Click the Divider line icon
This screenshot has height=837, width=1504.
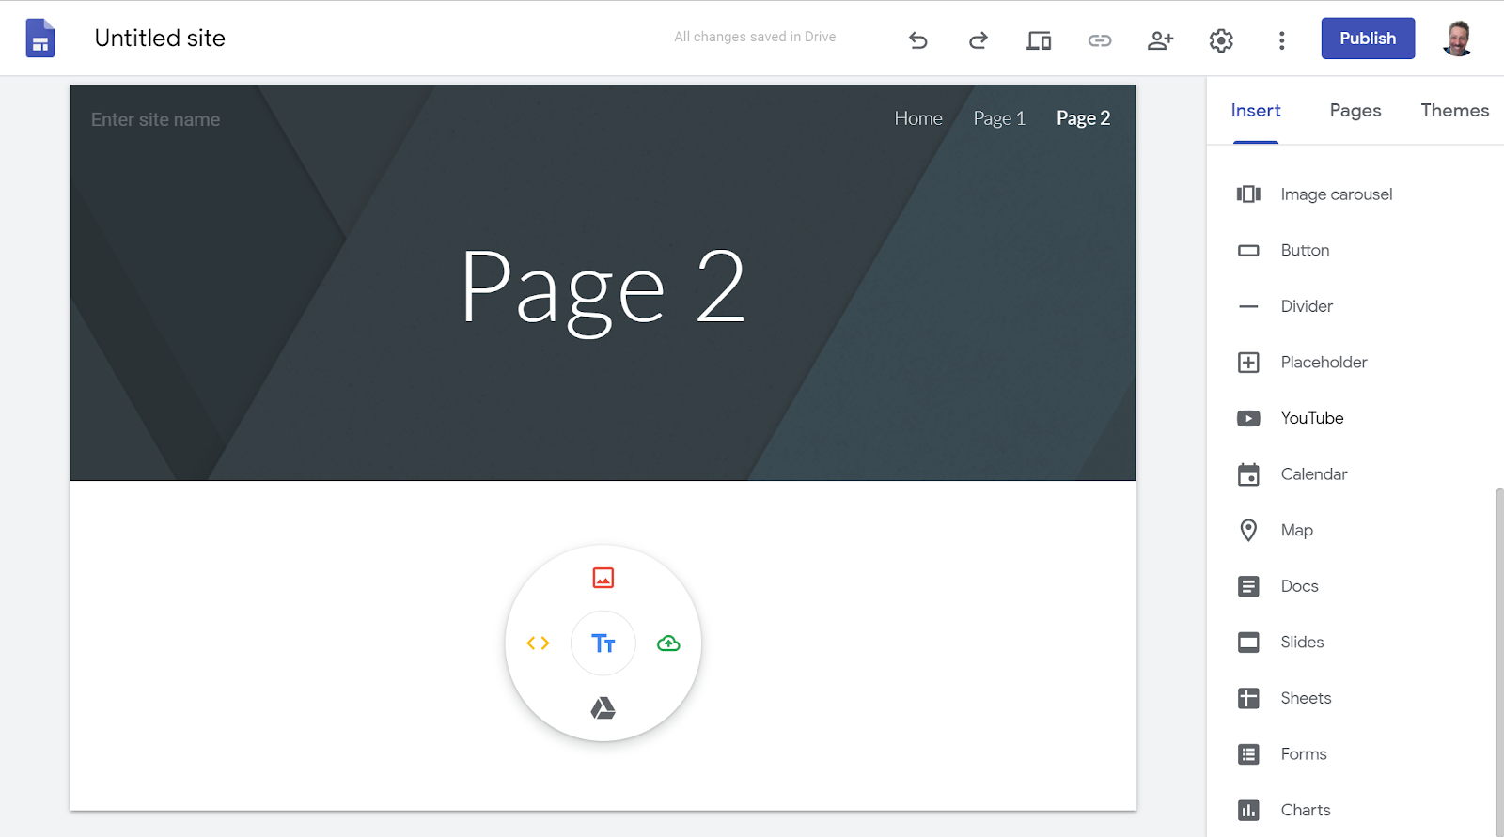tap(1248, 306)
